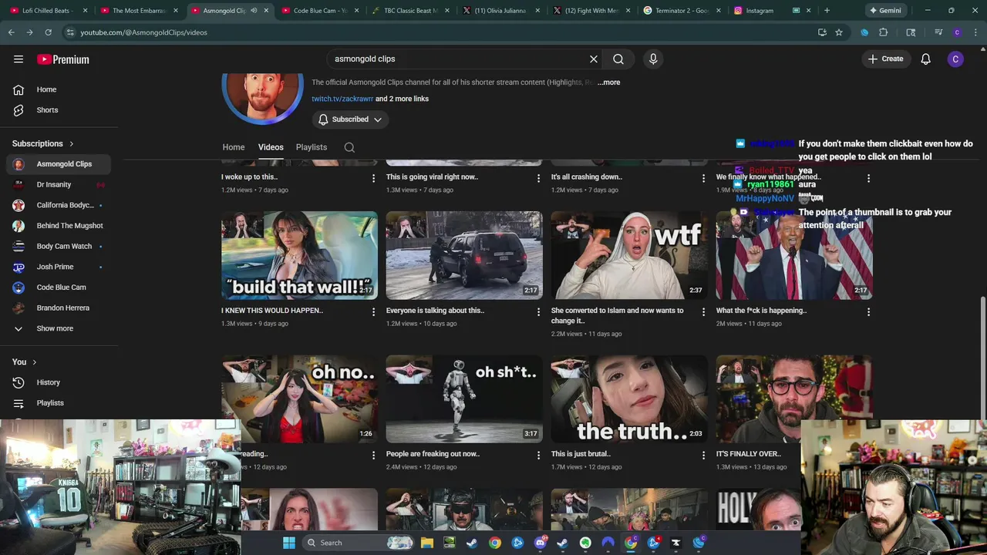Play the nun 'wtf' thumbnail video
Screen dimensions: 987x555
point(629,255)
